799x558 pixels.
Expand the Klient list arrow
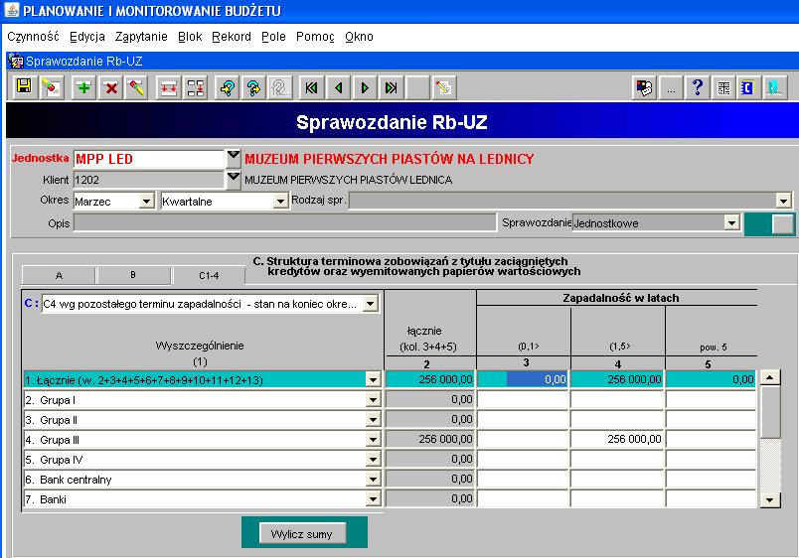pos(234,180)
